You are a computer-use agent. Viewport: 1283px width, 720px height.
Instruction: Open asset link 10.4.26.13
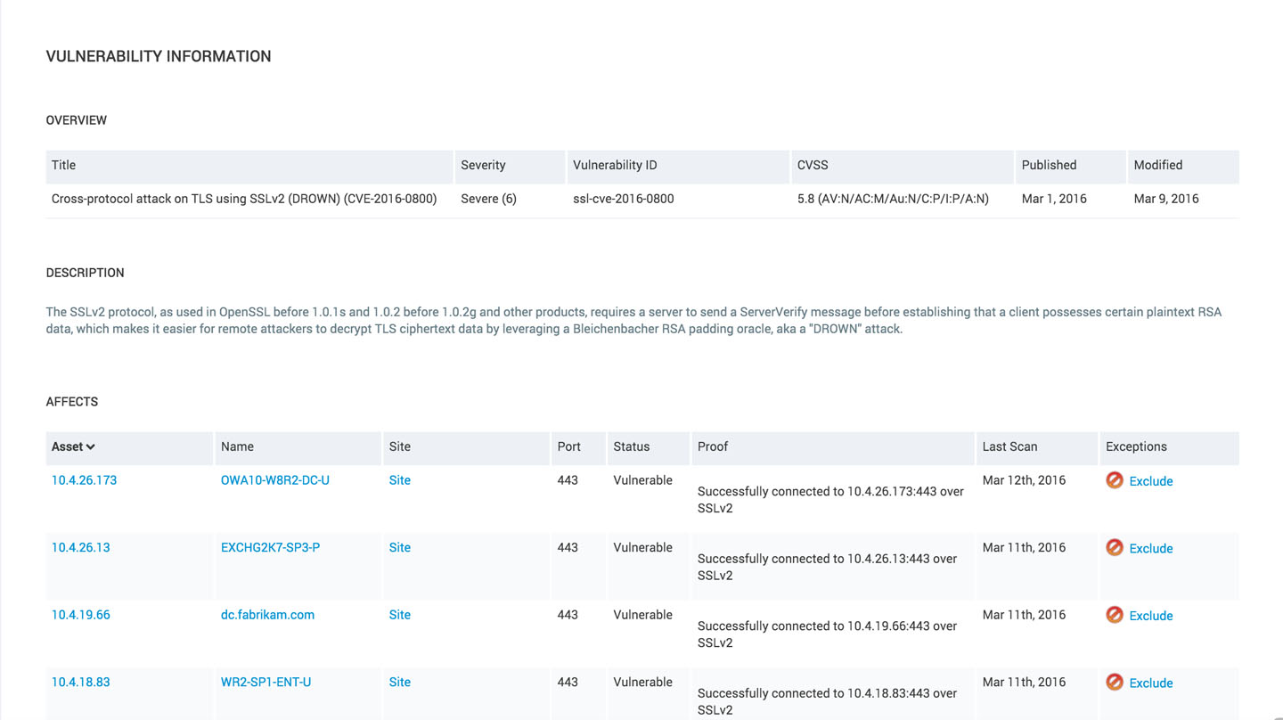click(80, 547)
